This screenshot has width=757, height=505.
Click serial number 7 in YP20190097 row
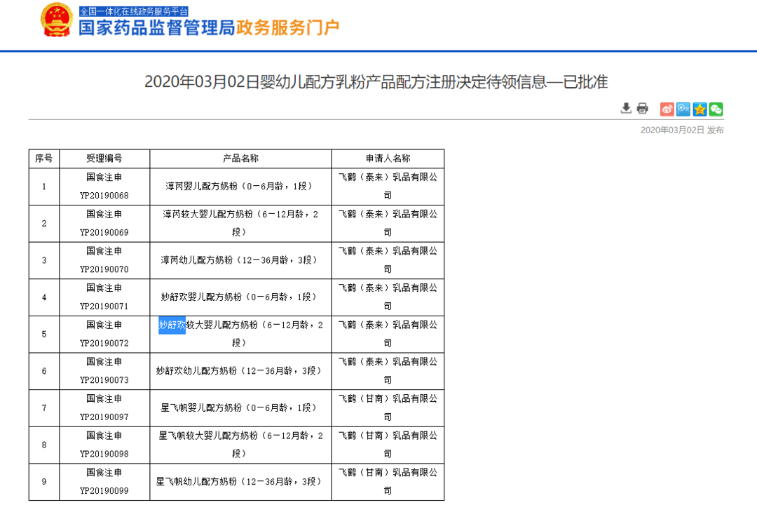[x=44, y=408]
